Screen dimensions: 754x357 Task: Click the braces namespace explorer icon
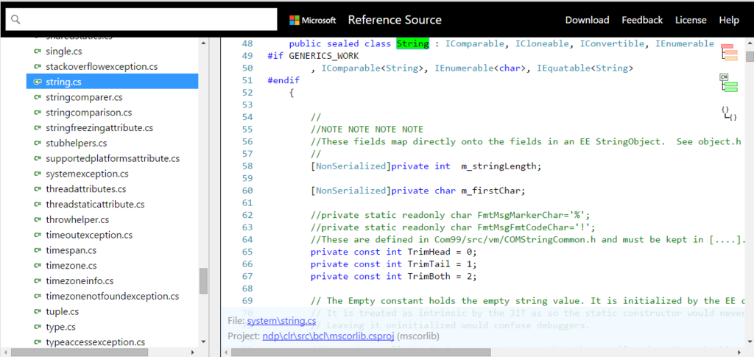[x=729, y=113]
